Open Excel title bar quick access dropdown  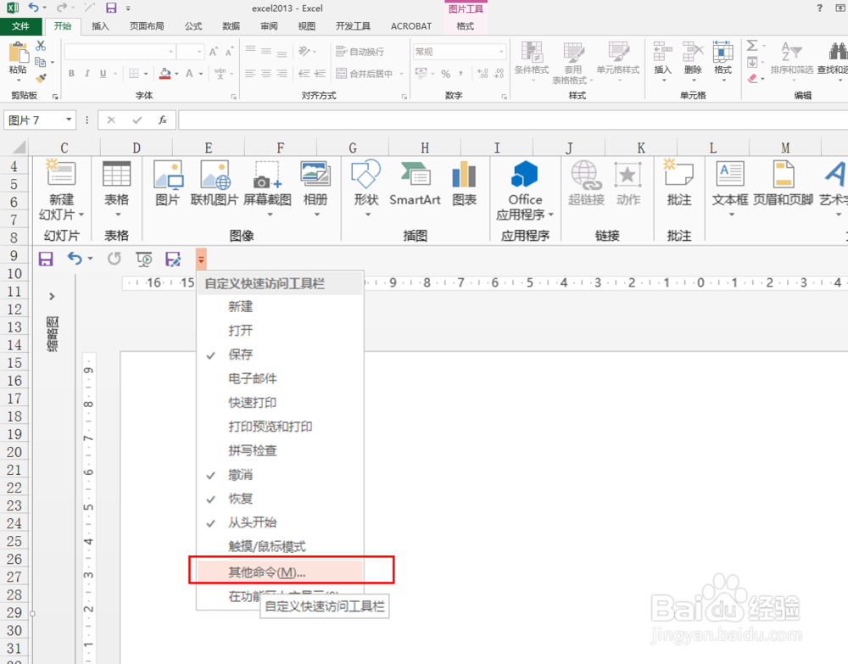(x=128, y=8)
